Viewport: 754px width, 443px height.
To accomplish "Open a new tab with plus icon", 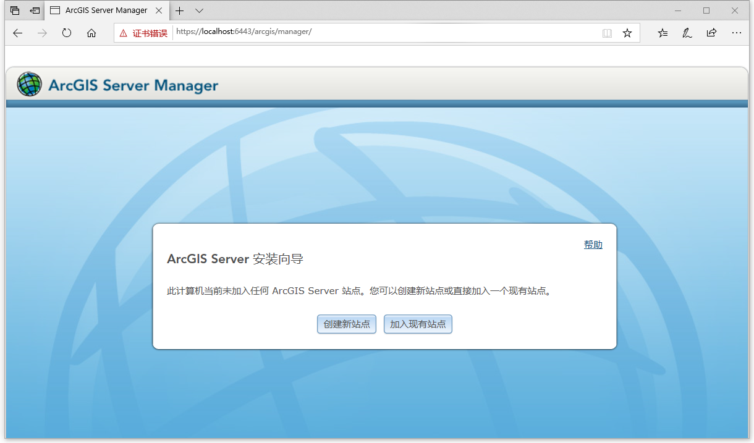I will 180,11.
